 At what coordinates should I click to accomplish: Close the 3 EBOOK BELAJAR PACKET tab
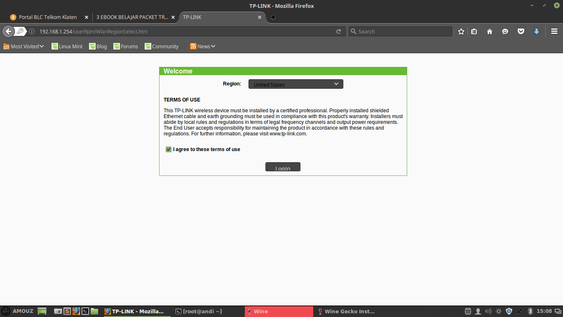[x=173, y=17]
